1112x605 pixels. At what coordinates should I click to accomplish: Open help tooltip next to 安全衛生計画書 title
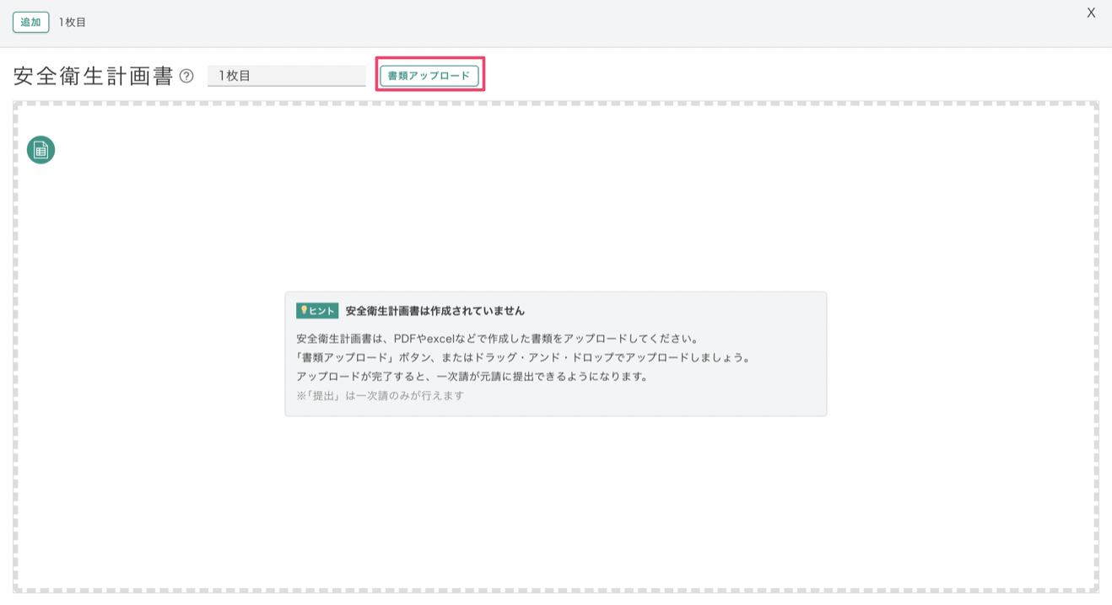[186, 76]
